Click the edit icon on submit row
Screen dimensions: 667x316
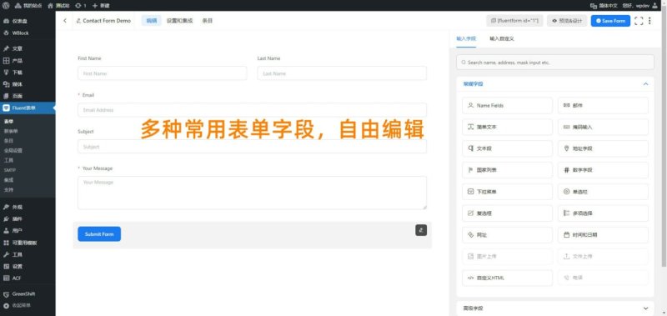[421, 229]
